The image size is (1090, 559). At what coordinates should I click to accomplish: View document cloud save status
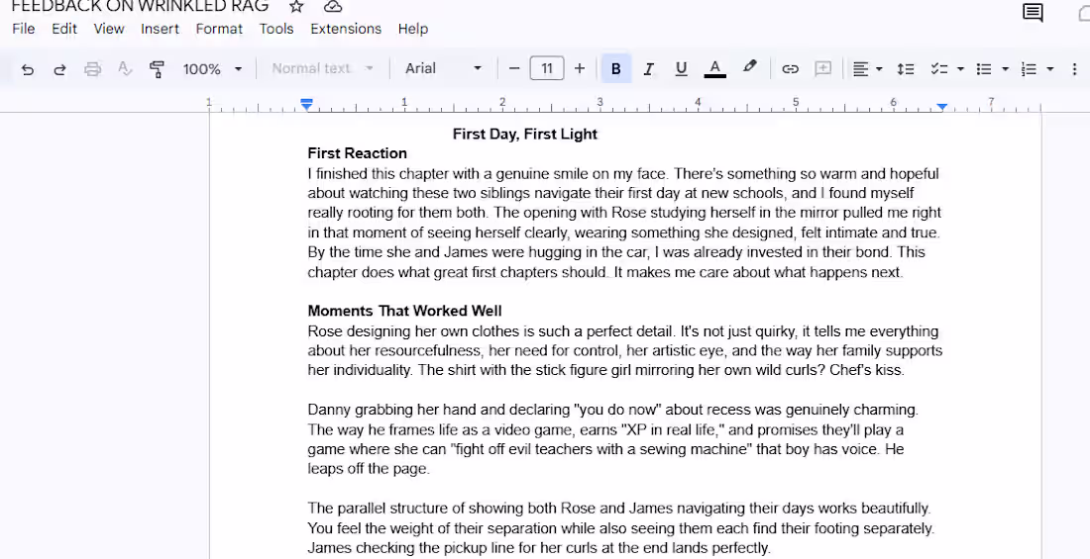click(333, 6)
